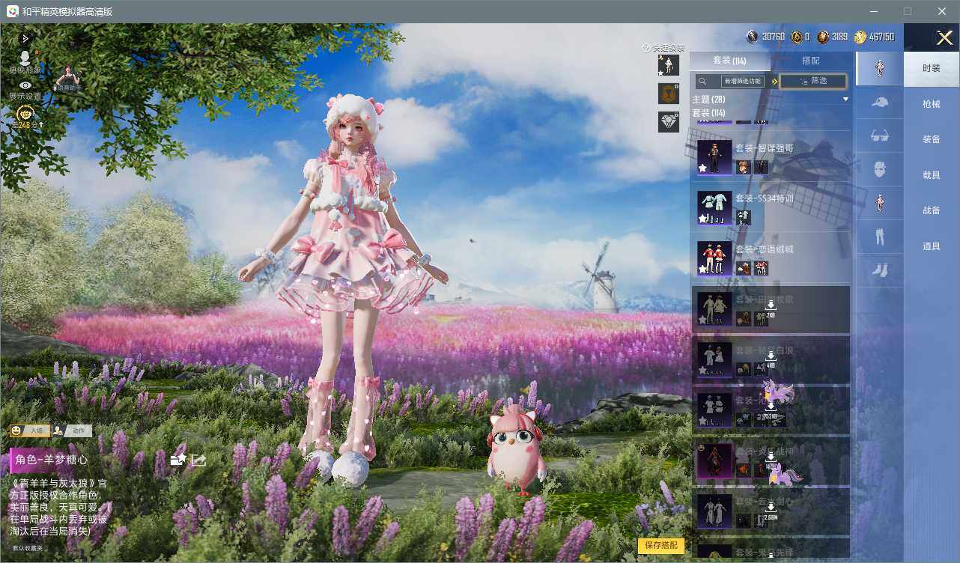Select the diamond slot icon
The width and height of the screenshot is (960, 563).
(x=668, y=121)
